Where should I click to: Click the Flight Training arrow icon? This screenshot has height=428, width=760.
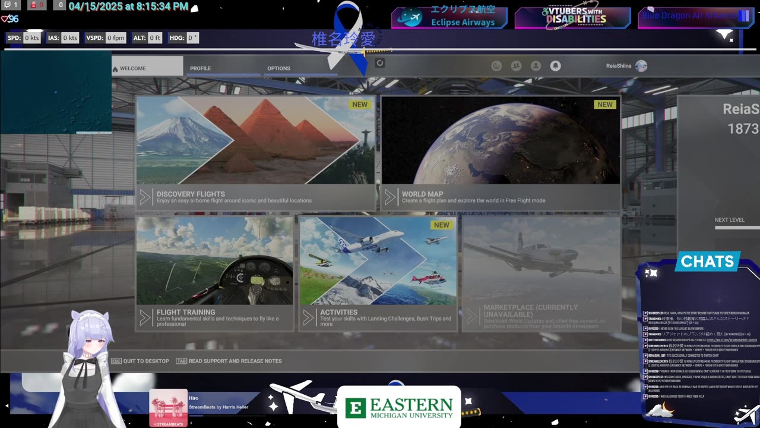coord(145,318)
